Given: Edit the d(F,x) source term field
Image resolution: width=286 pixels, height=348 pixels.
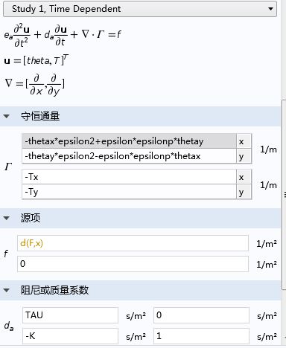Looking at the screenshot, I should point(133,243).
